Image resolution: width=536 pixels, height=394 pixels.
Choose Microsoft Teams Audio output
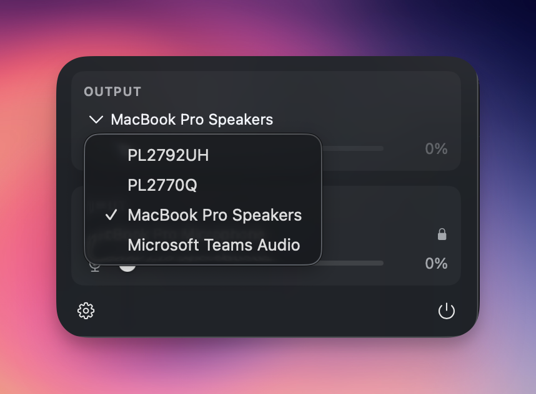[214, 245]
